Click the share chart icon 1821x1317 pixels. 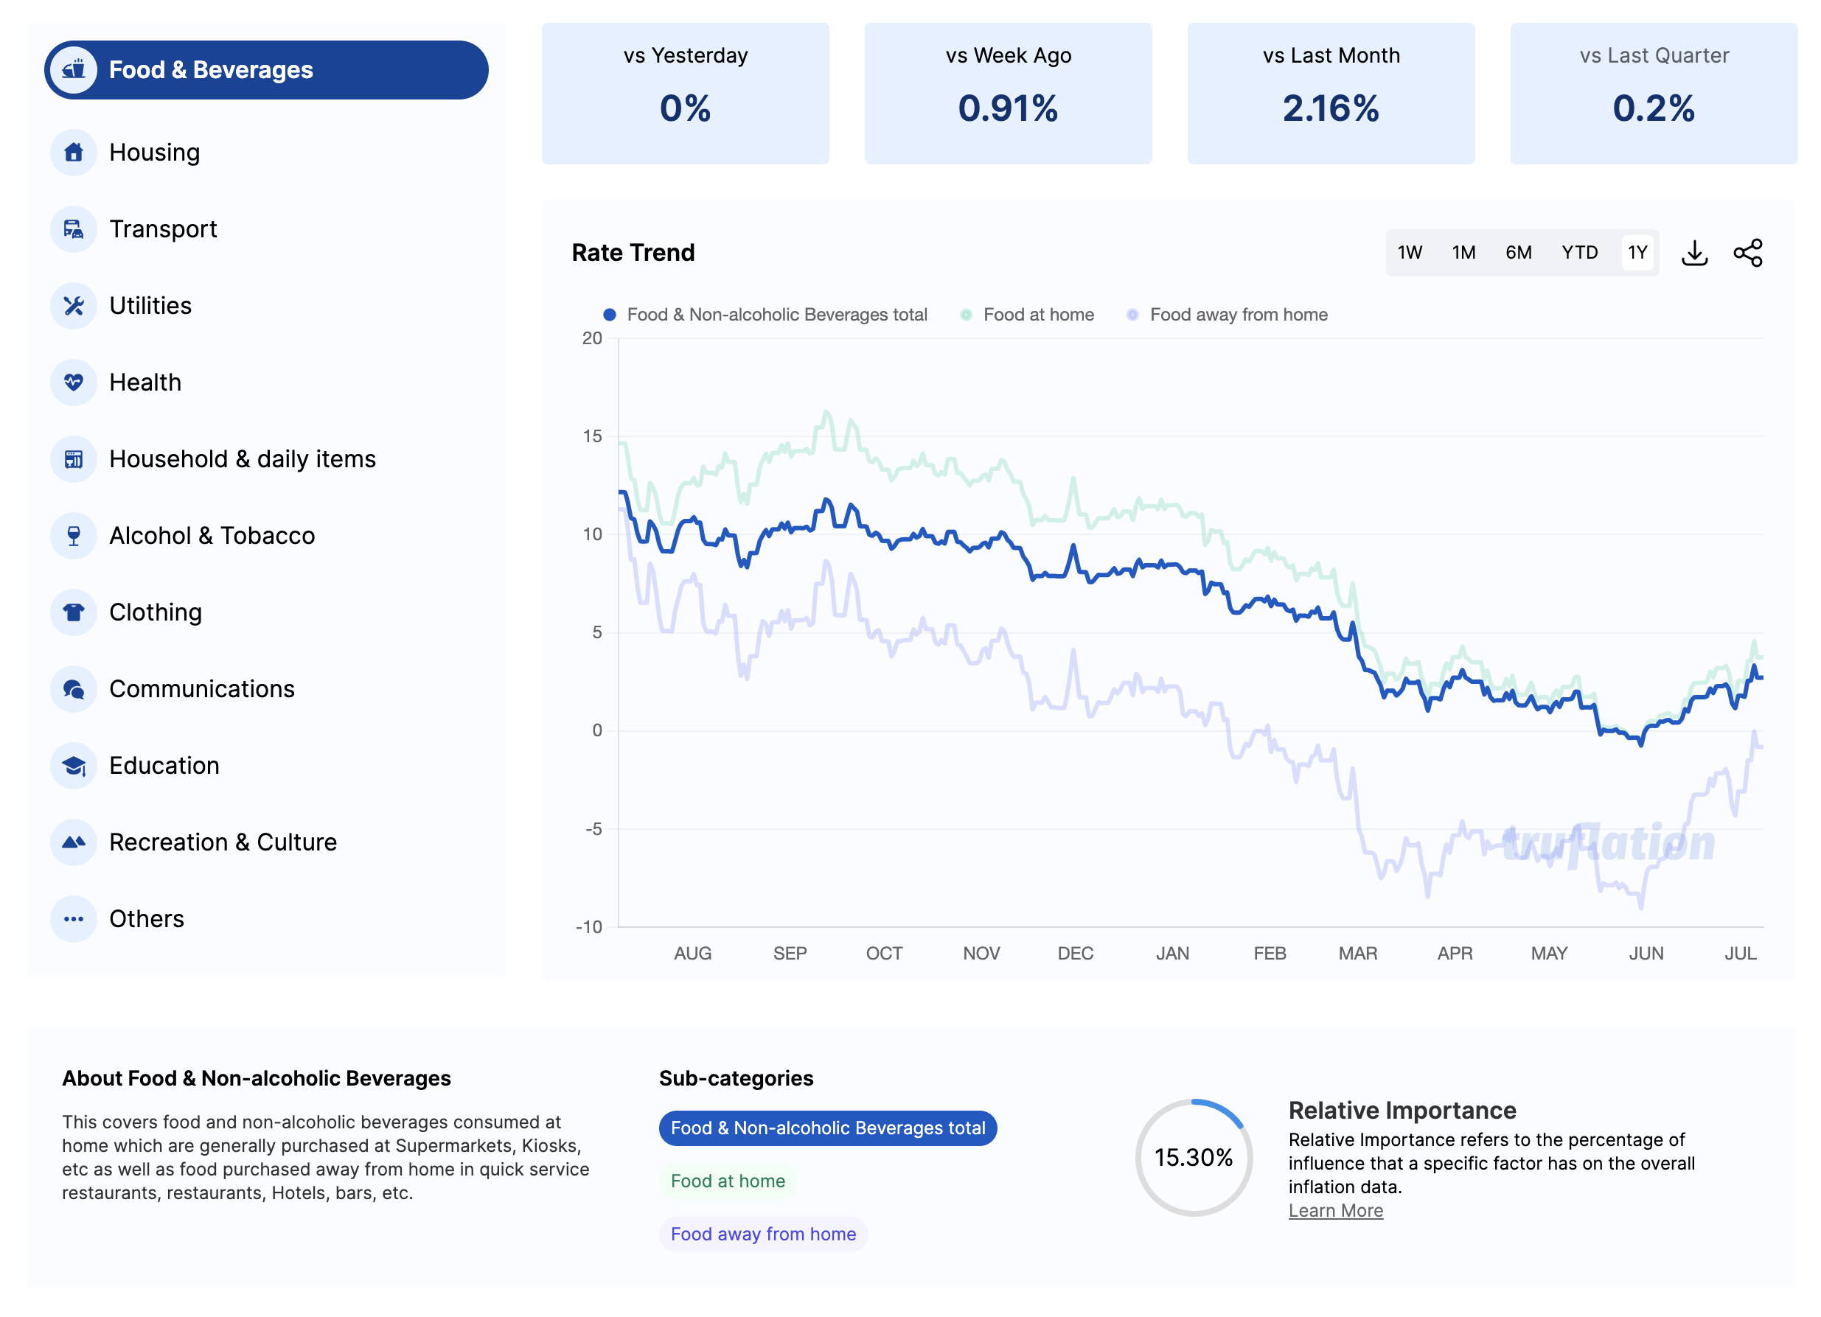coord(1748,253)
